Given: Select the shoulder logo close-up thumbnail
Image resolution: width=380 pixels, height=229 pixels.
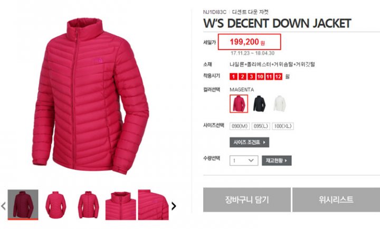Looking at the screenshot, I should click(154, 205).
